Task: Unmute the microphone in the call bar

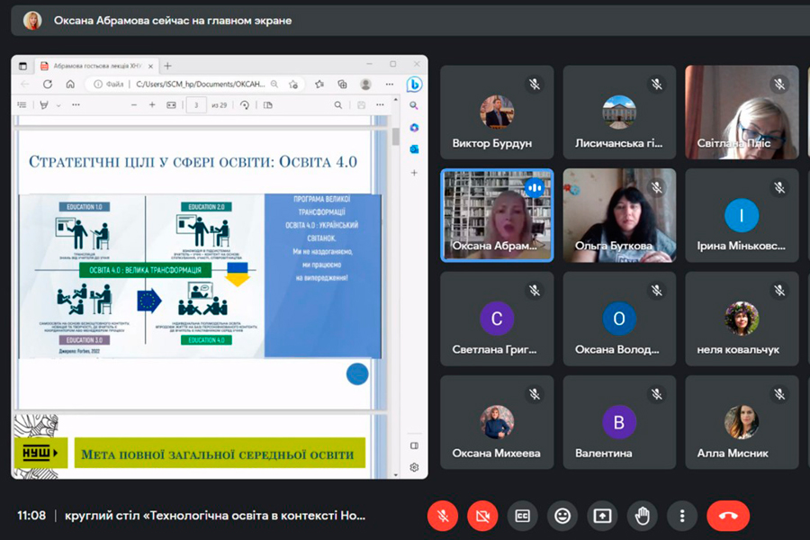Action: (442, 516)
